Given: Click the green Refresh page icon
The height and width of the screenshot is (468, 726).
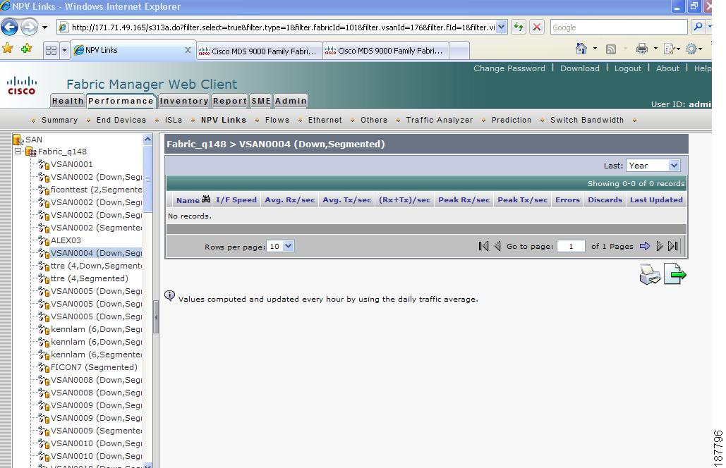Looking at the screenshot, I should pyautogui.click(x=519, y=27).
